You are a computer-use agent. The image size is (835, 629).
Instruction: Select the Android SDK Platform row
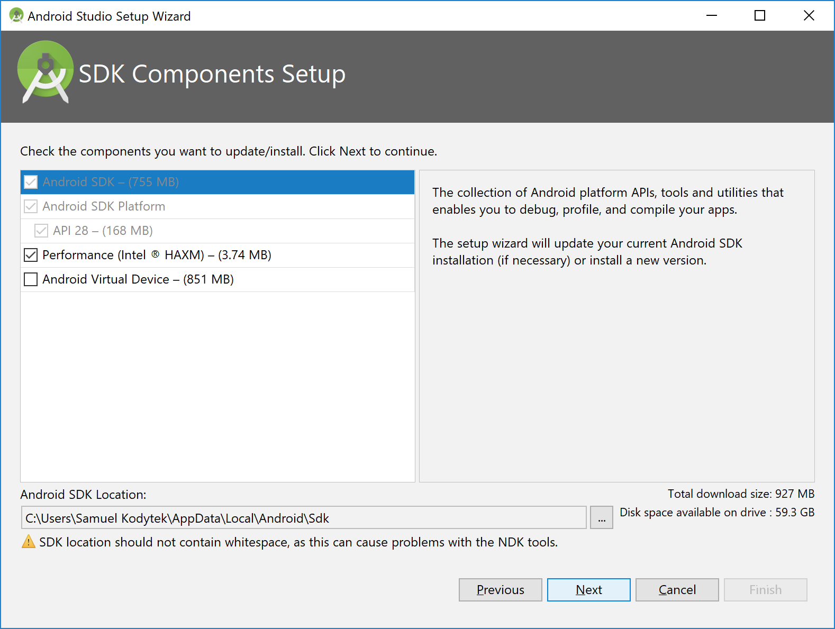[104, 206]
